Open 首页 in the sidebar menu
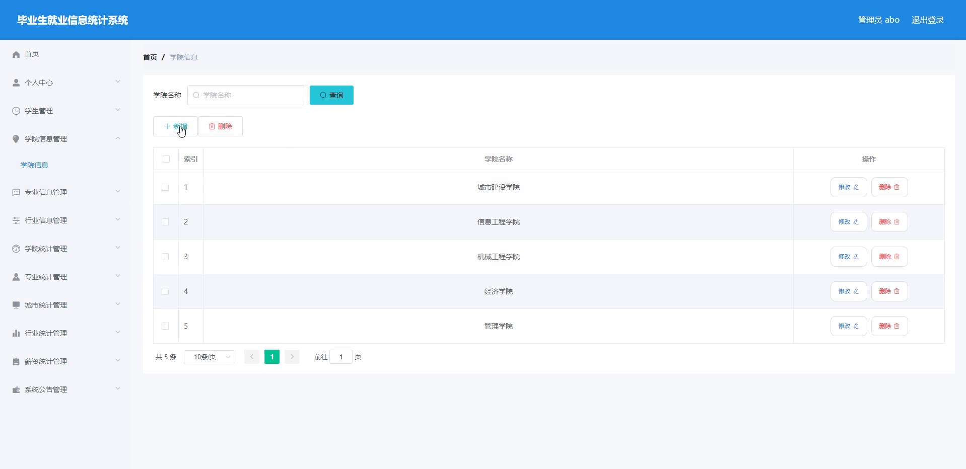Image resolution: width=966 pixels, height=469 pixels. click(x=32, y=54)
